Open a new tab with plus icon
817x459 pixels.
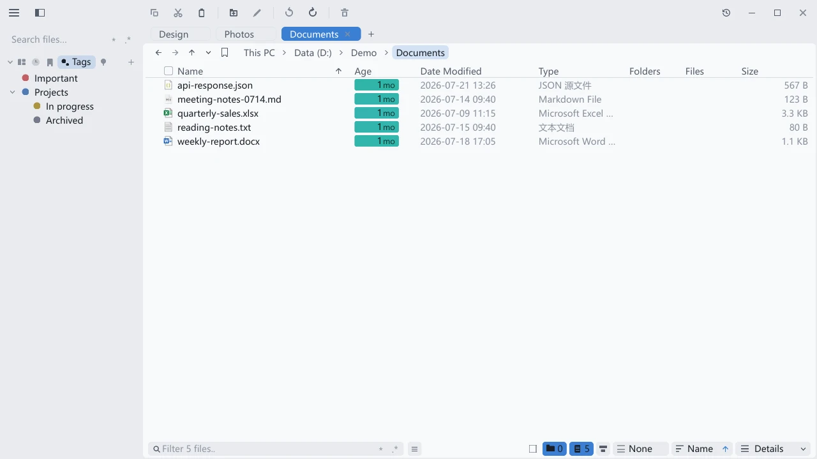tap(371, 34)
